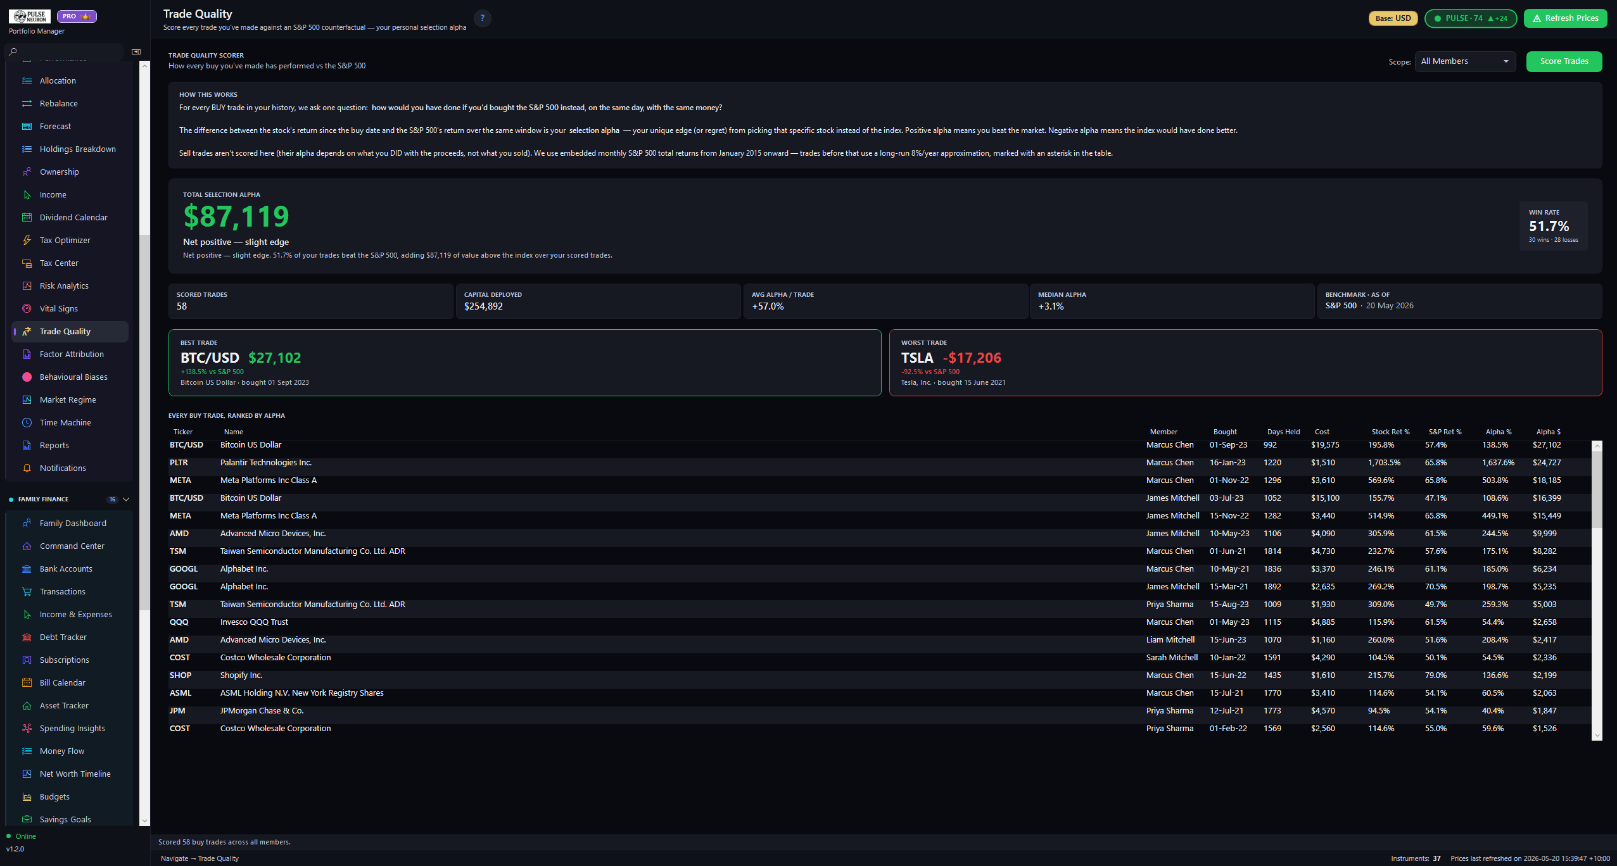
Task: Click the Rebalance arrows icon
Action: pyautogui.click(x=27, y=103)
